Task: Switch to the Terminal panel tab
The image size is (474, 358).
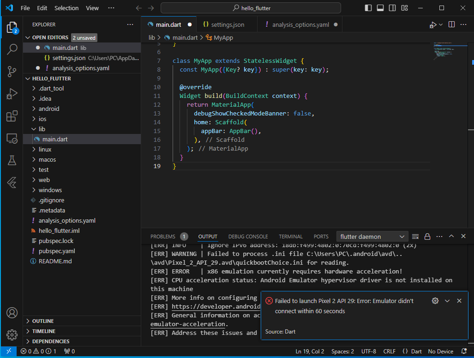Action: pyautogui.click(x=290, y=237)
